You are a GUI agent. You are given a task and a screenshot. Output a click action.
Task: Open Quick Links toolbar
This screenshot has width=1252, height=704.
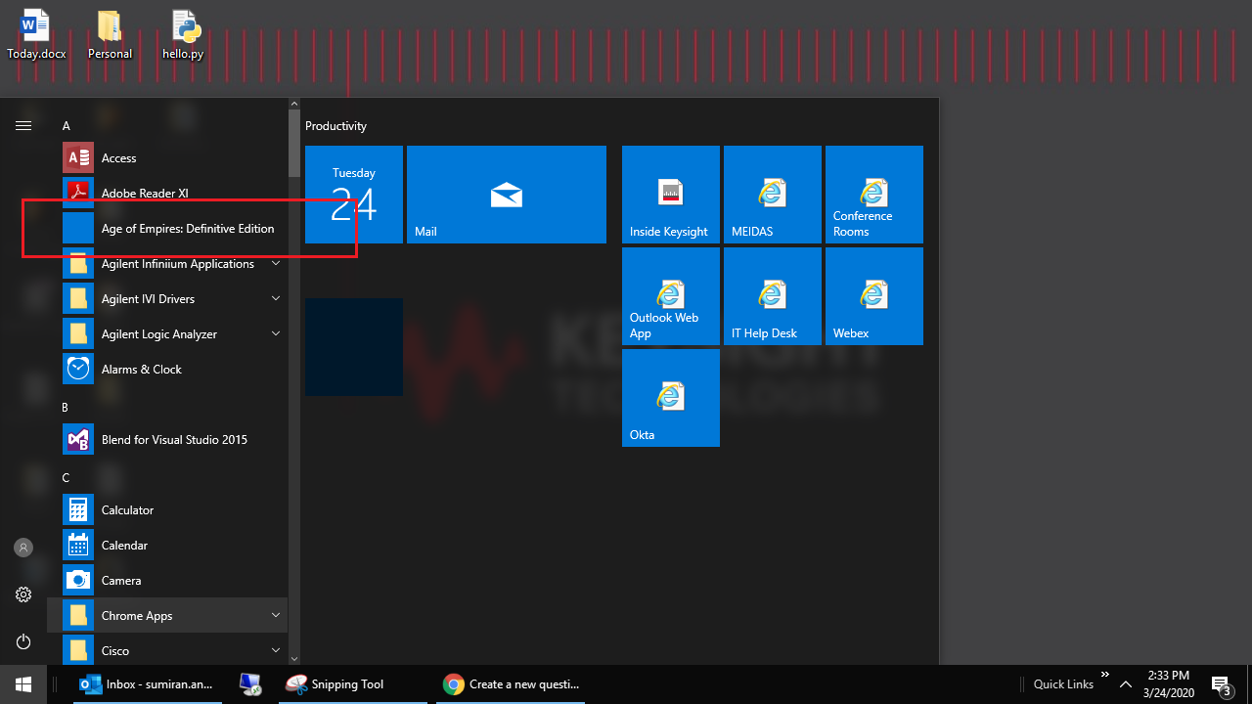pos(1063,684)
